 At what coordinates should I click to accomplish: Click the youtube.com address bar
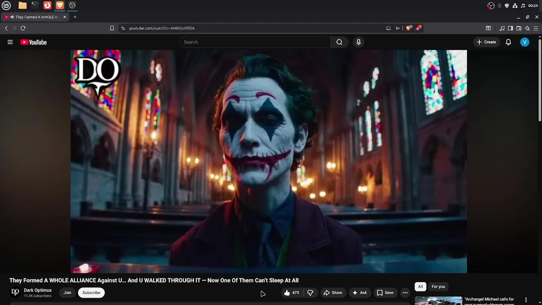click(x=254, y=28)
